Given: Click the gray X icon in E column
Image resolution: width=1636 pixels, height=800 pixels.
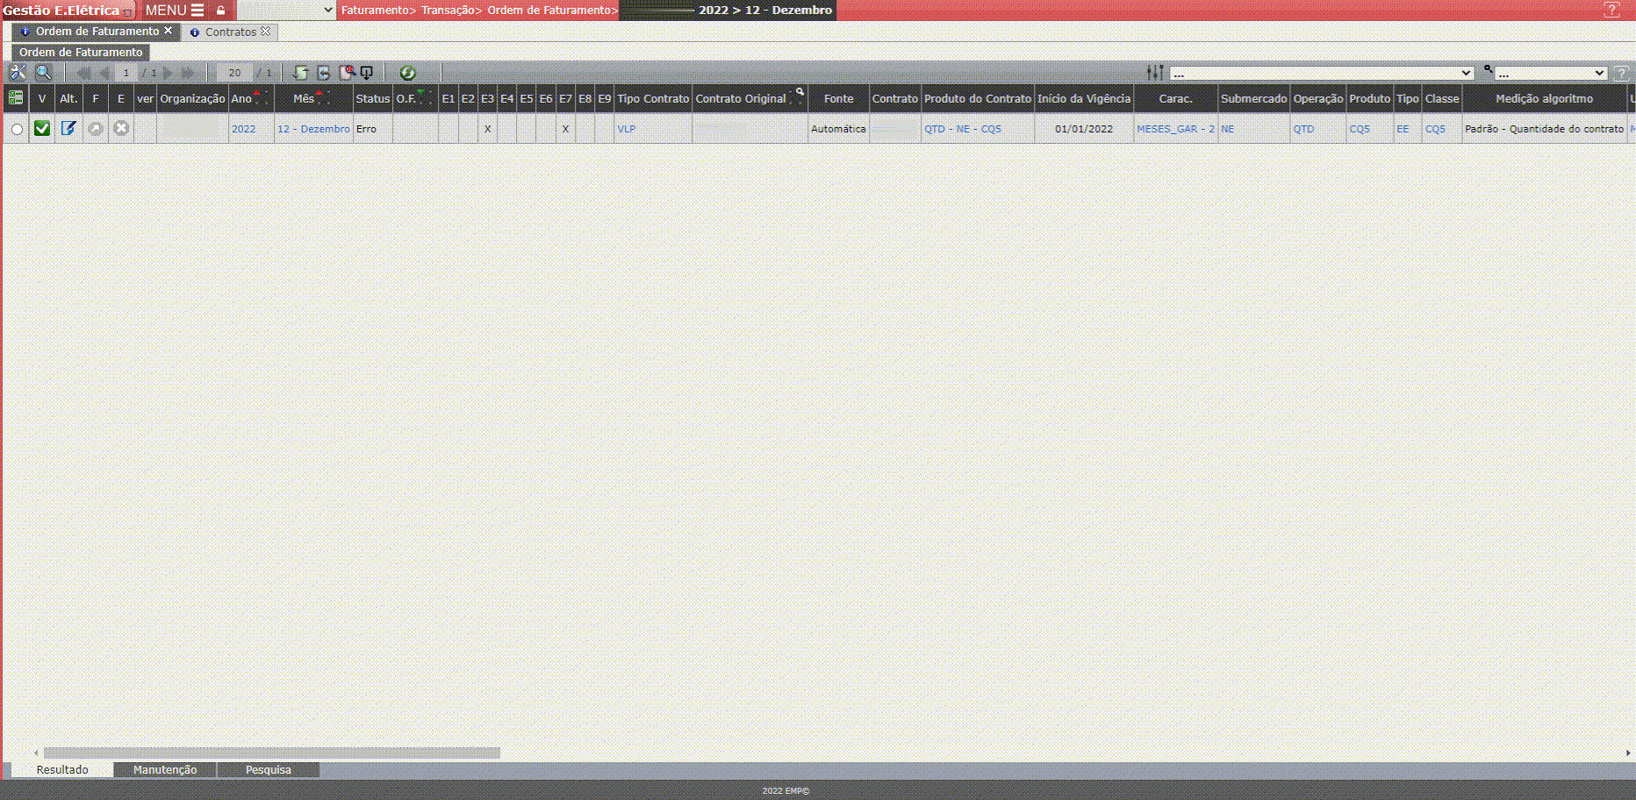Looking at the screenshot, I should (121, 129).
